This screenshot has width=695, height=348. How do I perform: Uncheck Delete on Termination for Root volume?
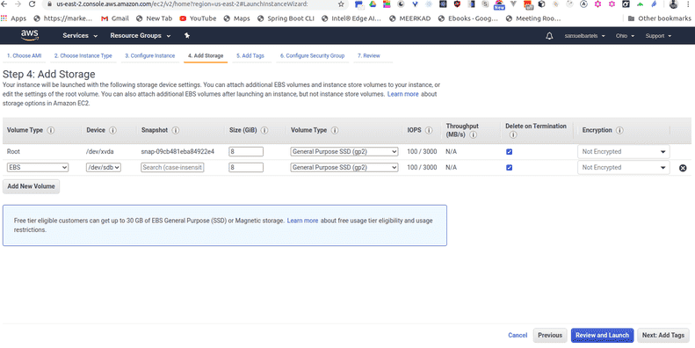(x=510, y=152)
